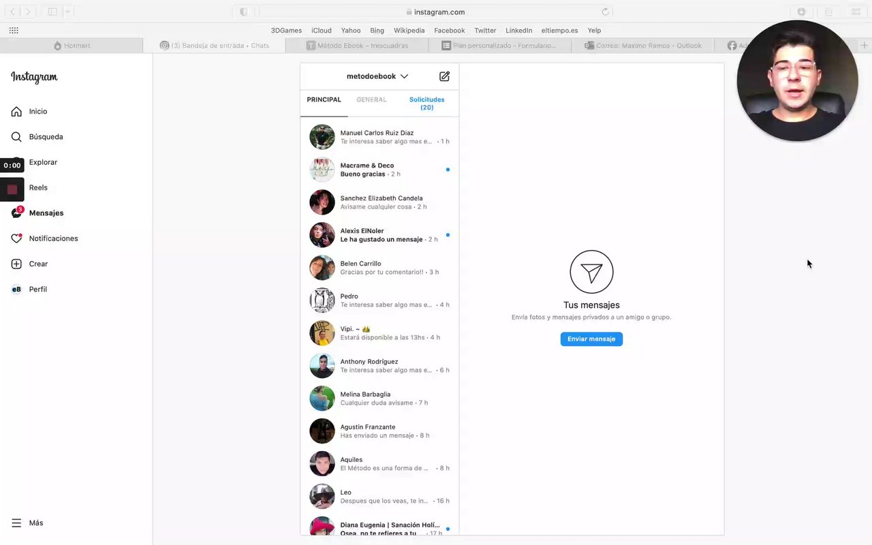The width and height of the screenshot is (872, 545).
Task: Open Melina Barbaglia conversation
Action: 379,399
